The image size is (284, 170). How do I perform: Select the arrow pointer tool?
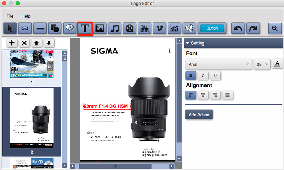(10, 28)
